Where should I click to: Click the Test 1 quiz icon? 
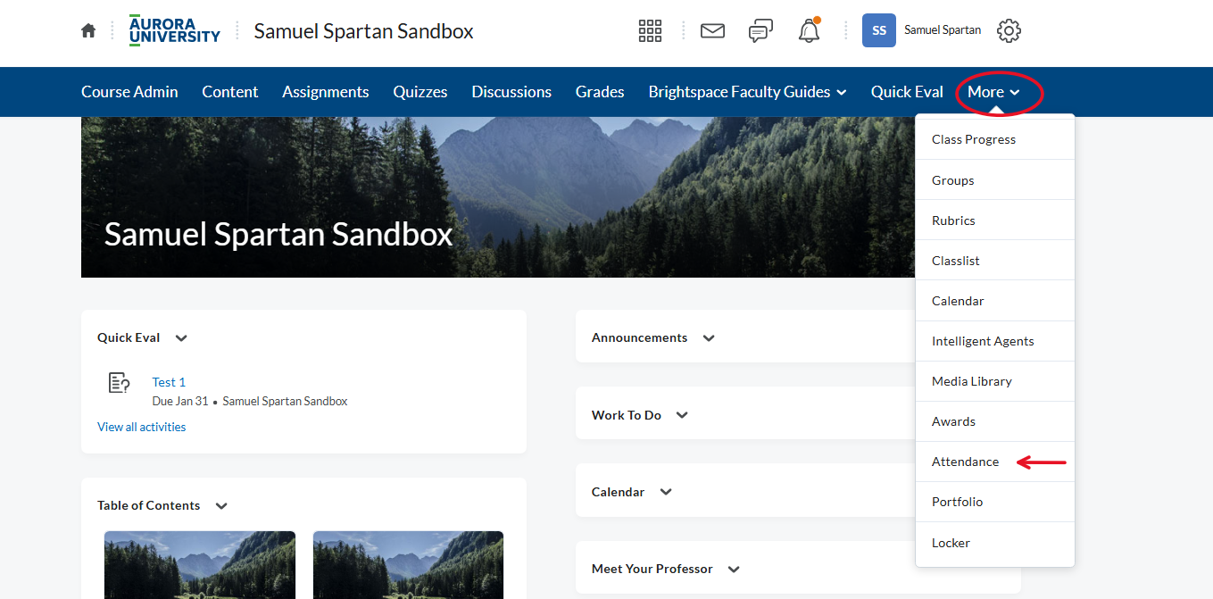119,383
